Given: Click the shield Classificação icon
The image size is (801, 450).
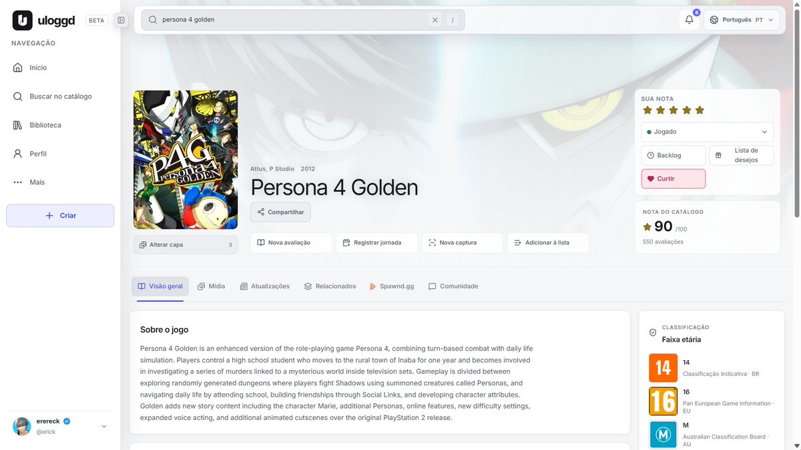Looking at the screenshot, I should click(x=653, y=333).
